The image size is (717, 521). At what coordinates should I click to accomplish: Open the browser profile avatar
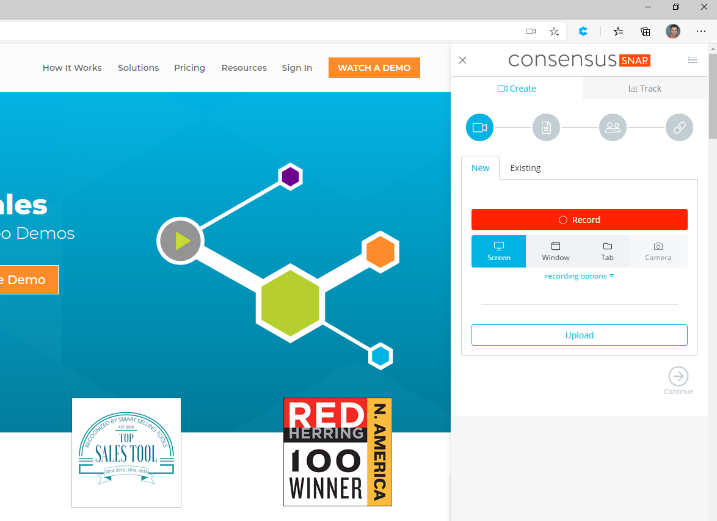672,31
